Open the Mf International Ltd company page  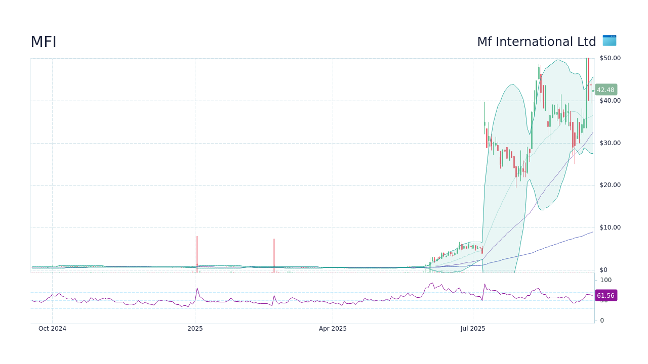tap(537, 41)
